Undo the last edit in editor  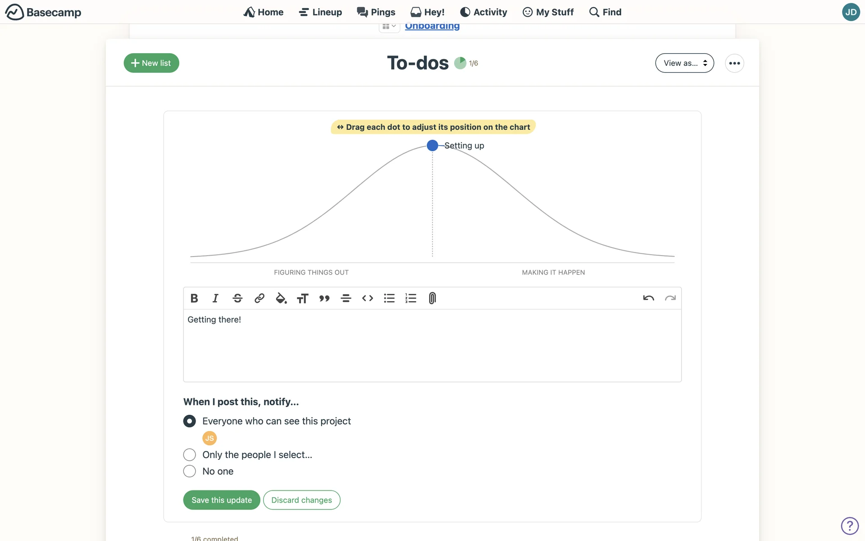648,298
